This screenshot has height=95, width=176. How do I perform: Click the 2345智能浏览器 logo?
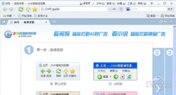pos(20,34)
